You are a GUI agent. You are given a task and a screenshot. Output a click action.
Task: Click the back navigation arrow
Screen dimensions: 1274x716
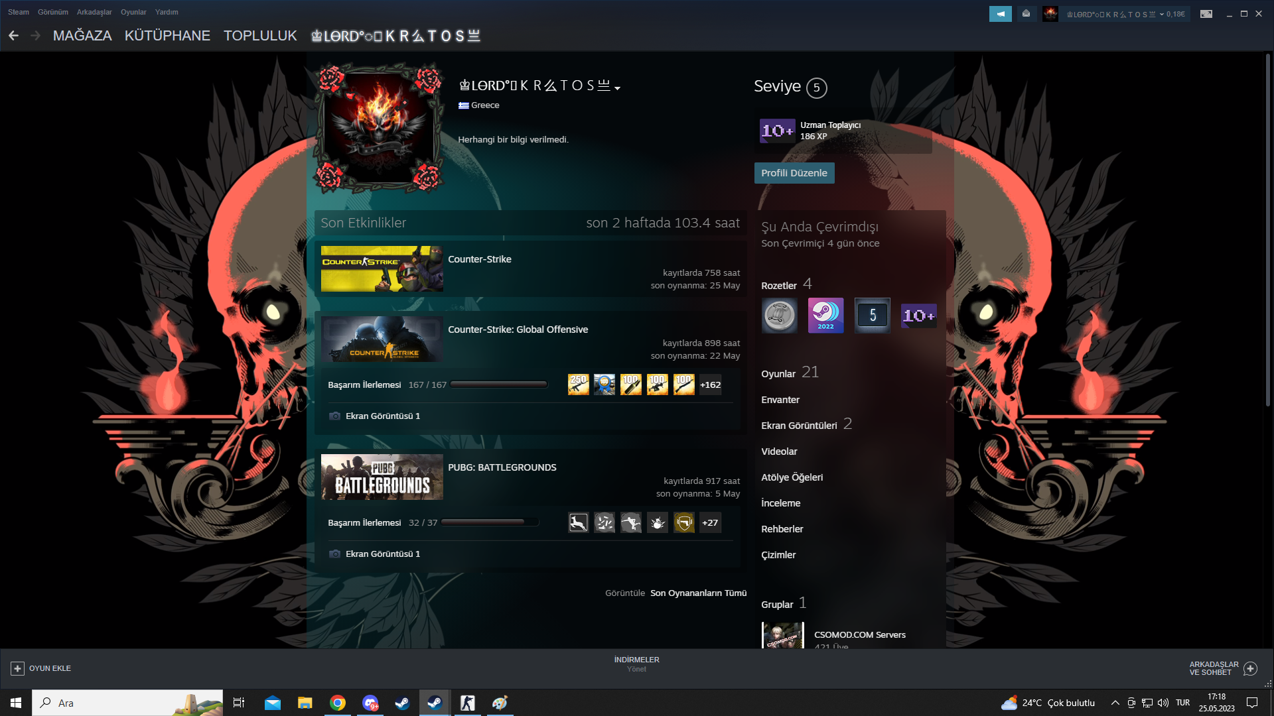point(14,36)
